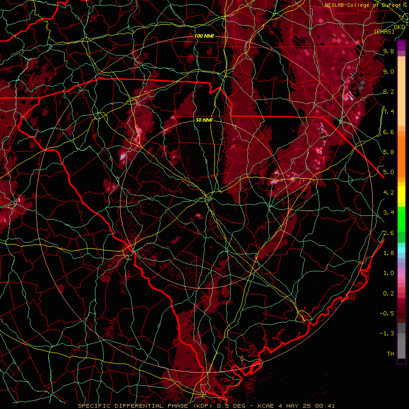Click the pink segment of the color bar
409x409 pixels.
(401, 275)
